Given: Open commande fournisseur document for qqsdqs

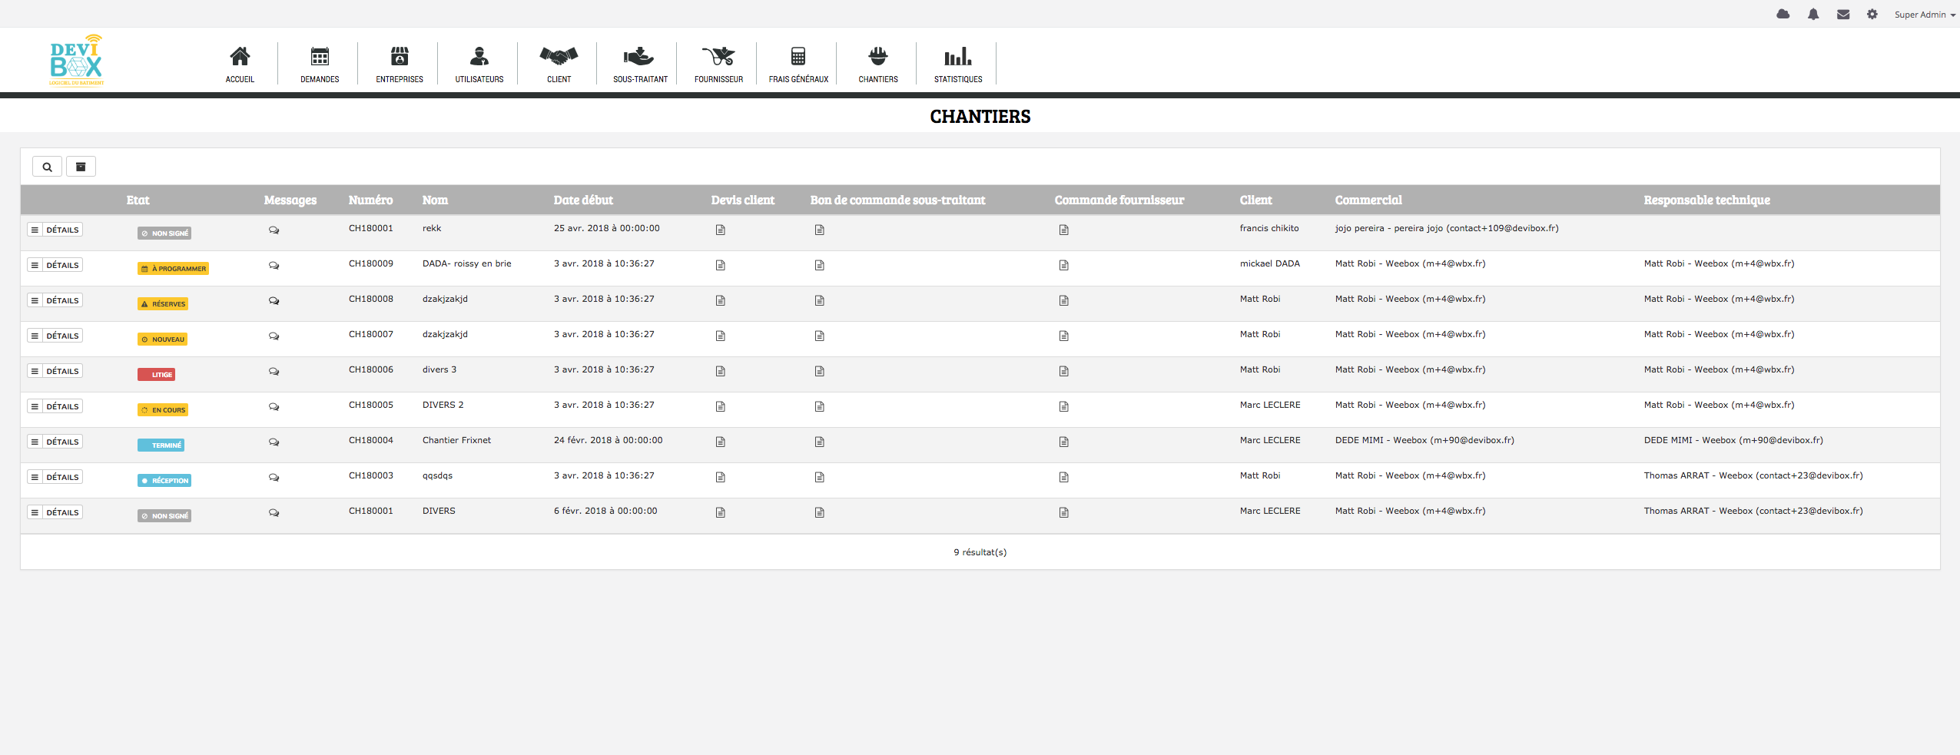Looking at the screenshot, I should point(1063,477).
